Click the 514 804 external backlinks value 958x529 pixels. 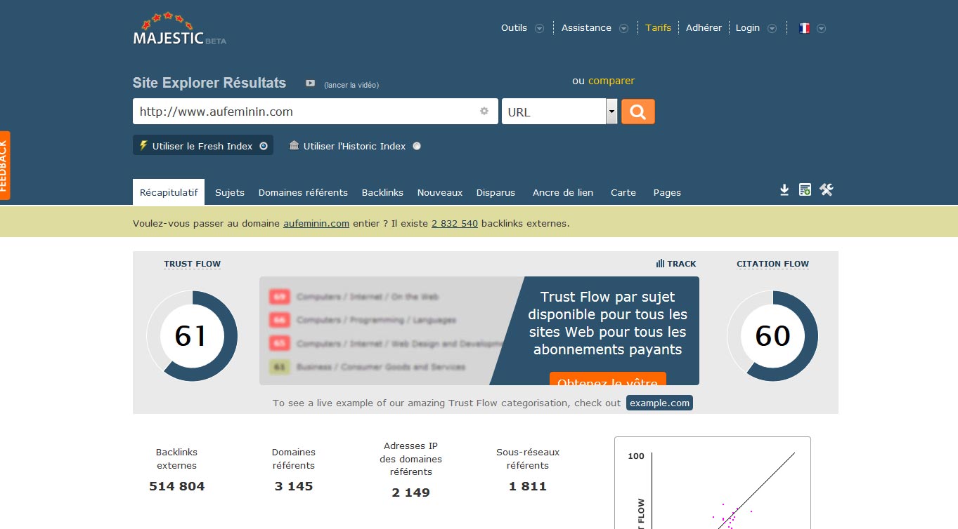click(x=177, y=486)
